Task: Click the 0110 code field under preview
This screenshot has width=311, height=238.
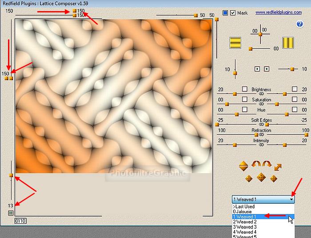Action: tap(20, 220)
